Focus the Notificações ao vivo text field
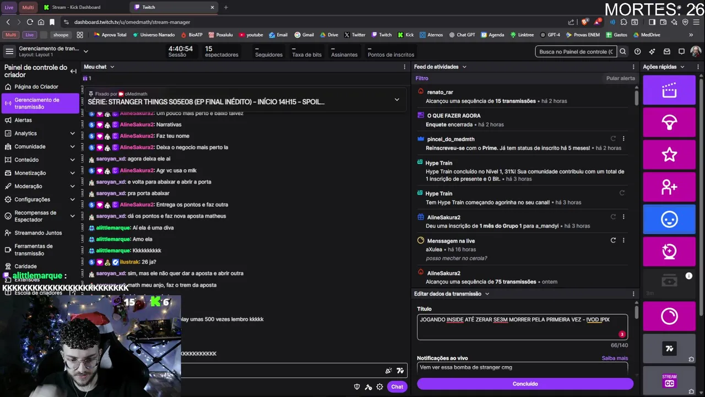Screen dimensions: 705x397 (522, 368)
